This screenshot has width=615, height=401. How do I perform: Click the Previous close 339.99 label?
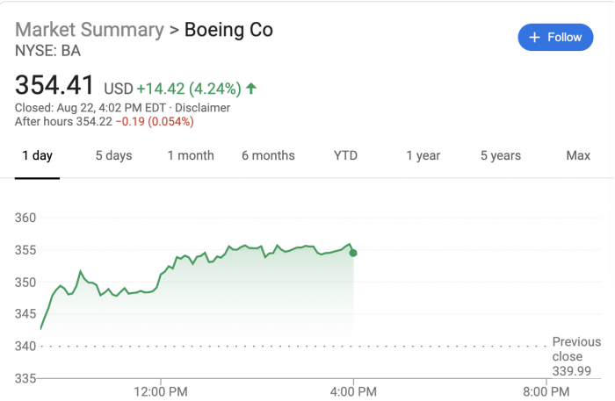pos(576,356)
